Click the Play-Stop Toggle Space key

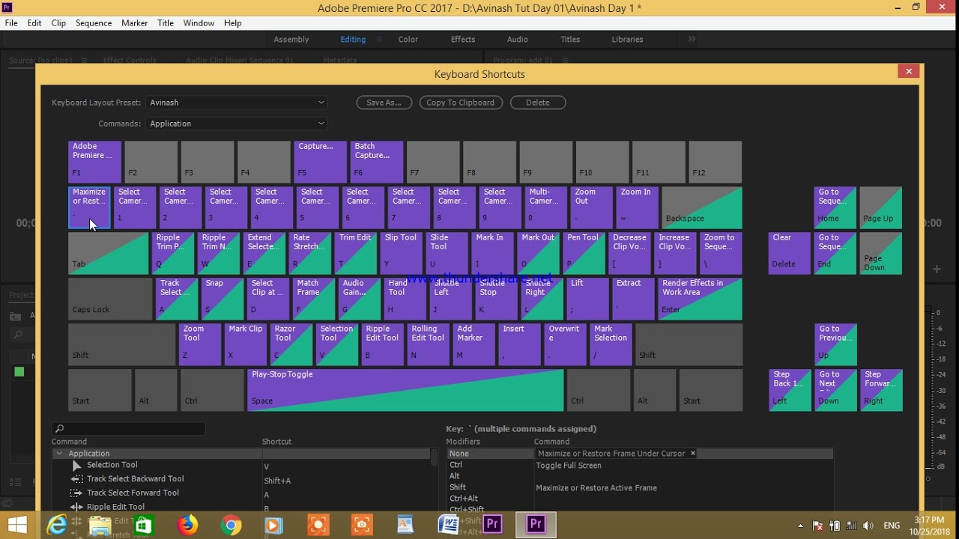tap(405, 390)
